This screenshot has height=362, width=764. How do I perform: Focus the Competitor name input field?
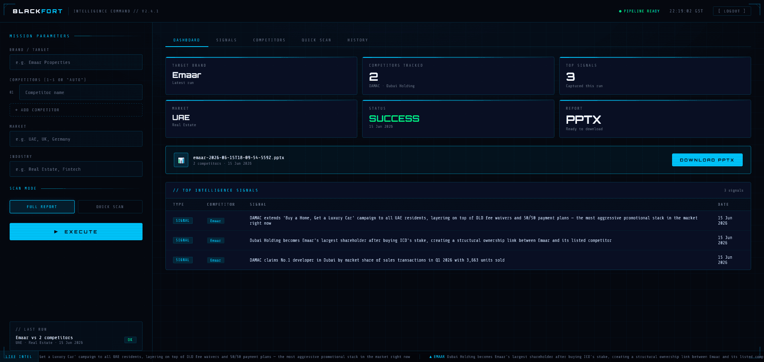tap(81, 92)
